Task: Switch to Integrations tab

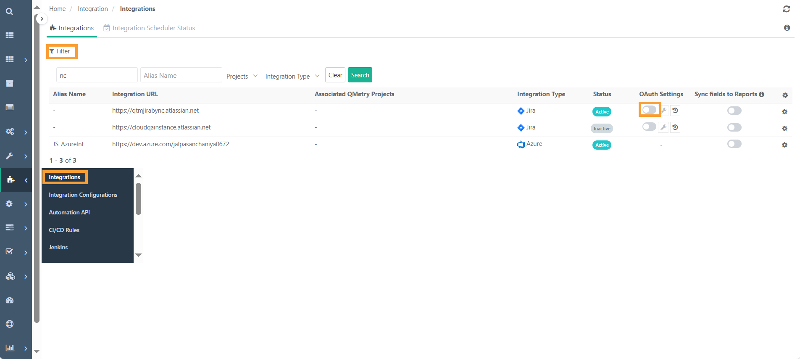Action: [x=72, y=28]
